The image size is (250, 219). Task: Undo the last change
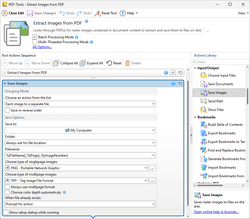pos(67,13)
